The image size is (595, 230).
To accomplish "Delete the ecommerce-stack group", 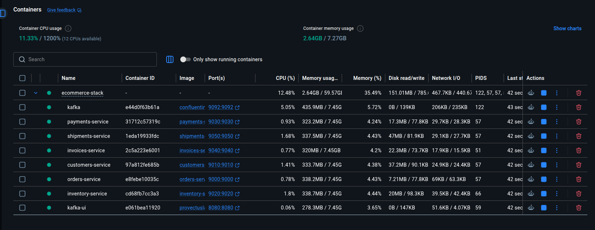I will (x=579, y=93).
